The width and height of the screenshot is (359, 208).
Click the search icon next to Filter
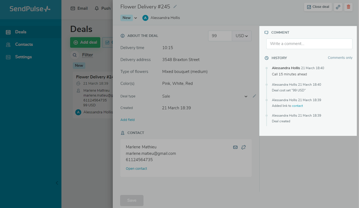(x=74, y=55)
